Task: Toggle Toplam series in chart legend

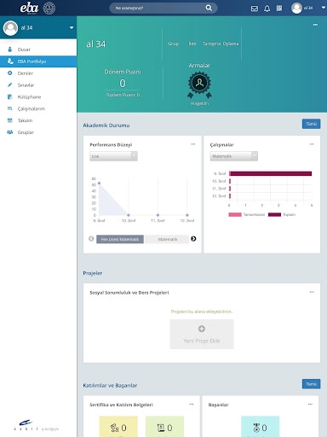Action: [282, 214]
